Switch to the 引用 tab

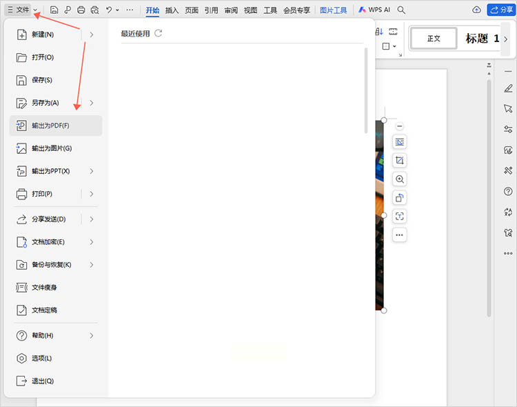(x=211, y=10)
